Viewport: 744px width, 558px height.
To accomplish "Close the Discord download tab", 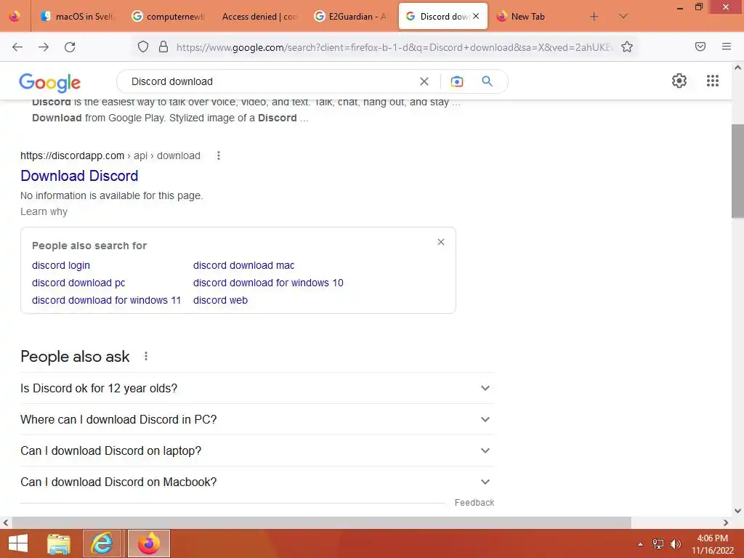I will [x=476, y=16].
